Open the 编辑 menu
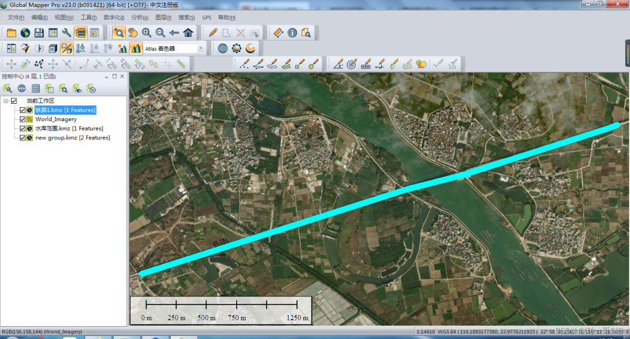The image size is (630, 339). coord(40,17)
